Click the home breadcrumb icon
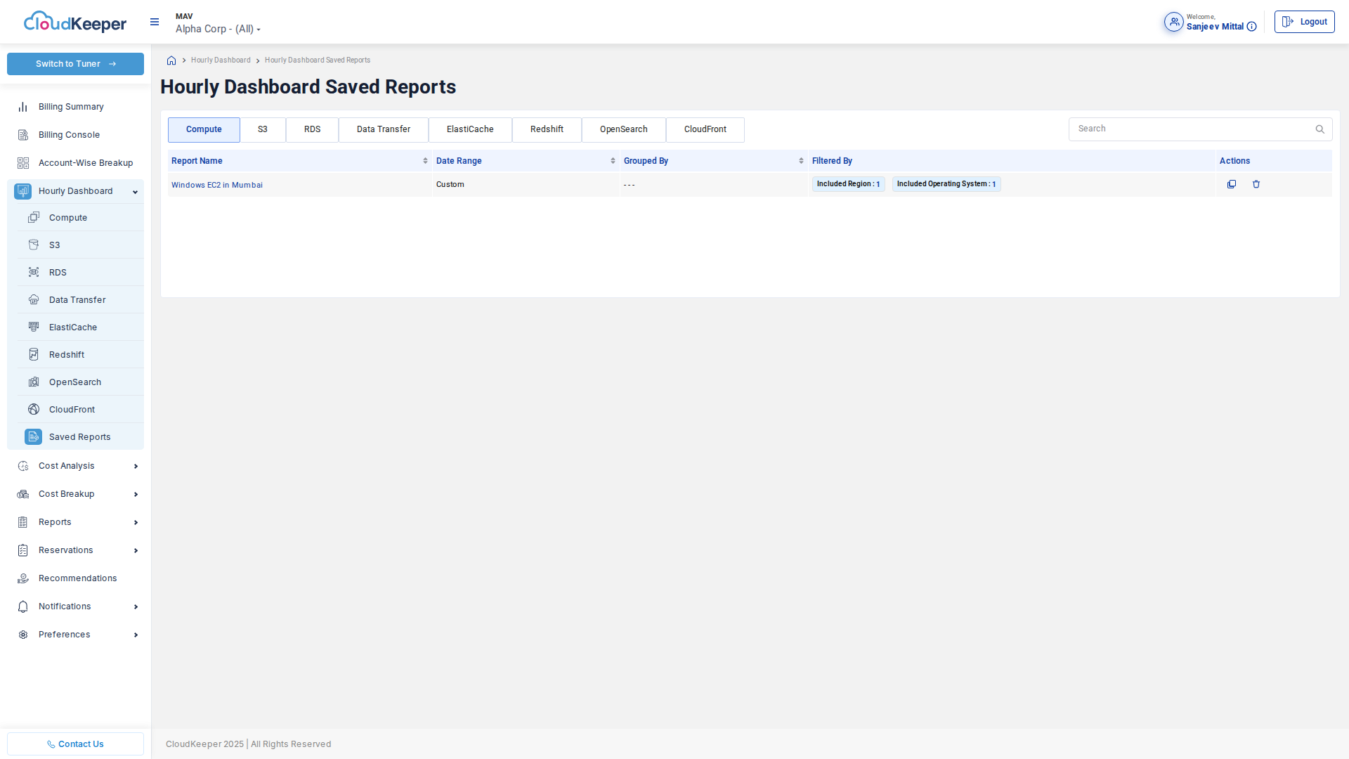This screenshot has width=1349, height=759. coord(171,60)
